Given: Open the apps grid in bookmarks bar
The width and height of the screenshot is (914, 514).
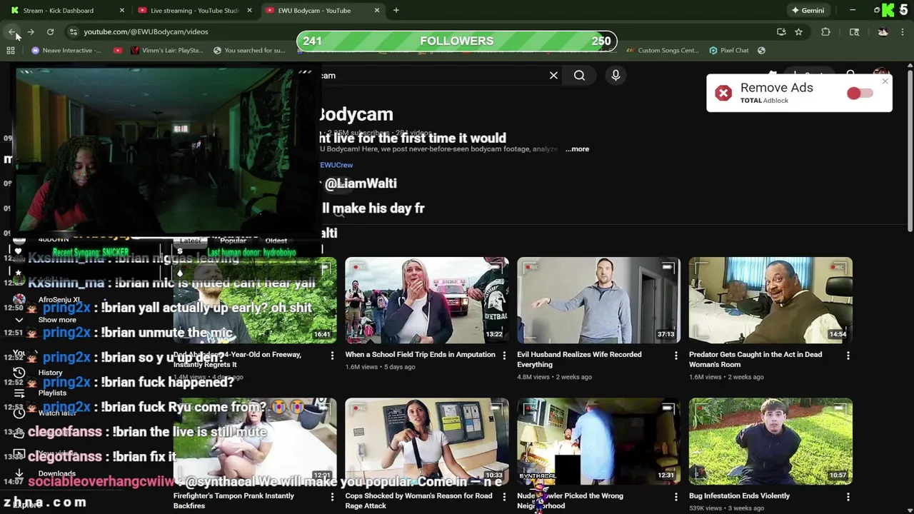Looking at the screenshot, I should (11, 50).
